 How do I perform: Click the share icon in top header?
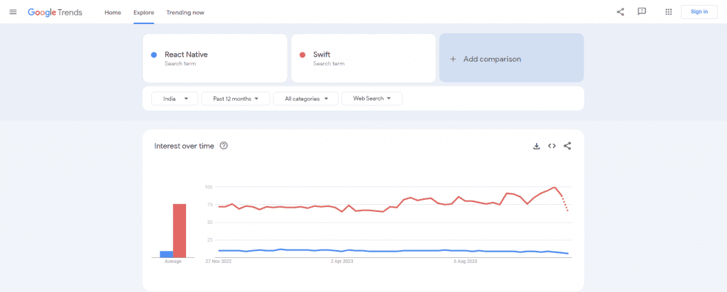(x=621, y=12)
